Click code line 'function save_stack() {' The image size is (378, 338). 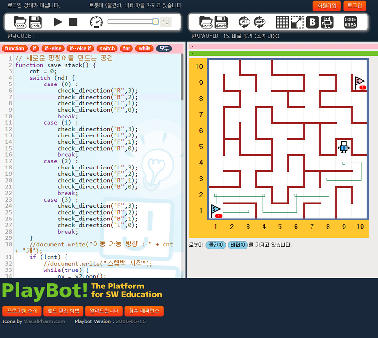click(x=55, y=65)
